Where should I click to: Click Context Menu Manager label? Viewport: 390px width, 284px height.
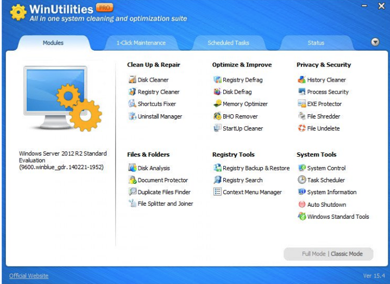pyautogui.click(x=252, y=192)
